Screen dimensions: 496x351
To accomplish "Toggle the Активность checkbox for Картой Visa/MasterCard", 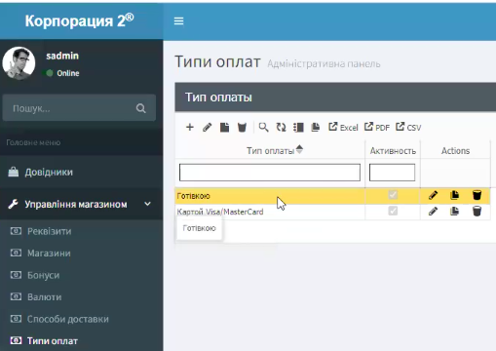I will click(393, 211).
